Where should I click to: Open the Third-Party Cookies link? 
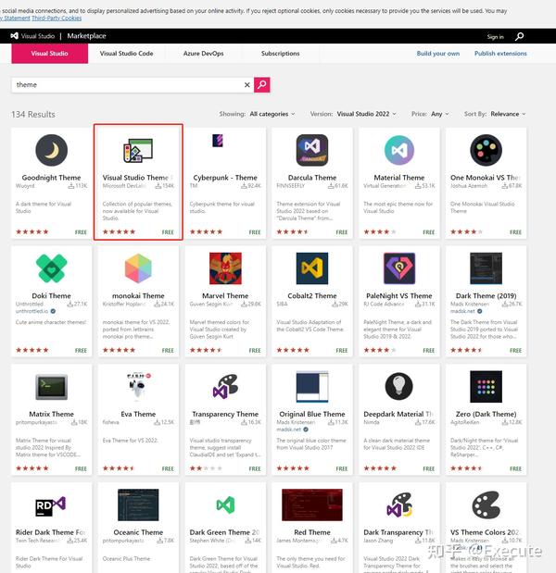coord(57,18)
